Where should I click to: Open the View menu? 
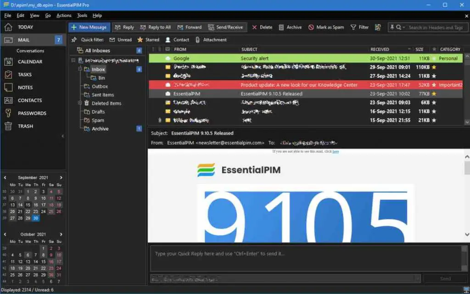click(x=34, y=16)
